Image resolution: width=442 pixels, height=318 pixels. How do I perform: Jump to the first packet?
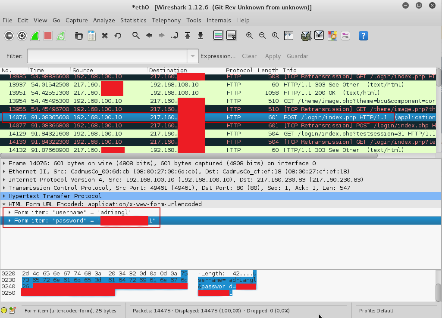188,35
